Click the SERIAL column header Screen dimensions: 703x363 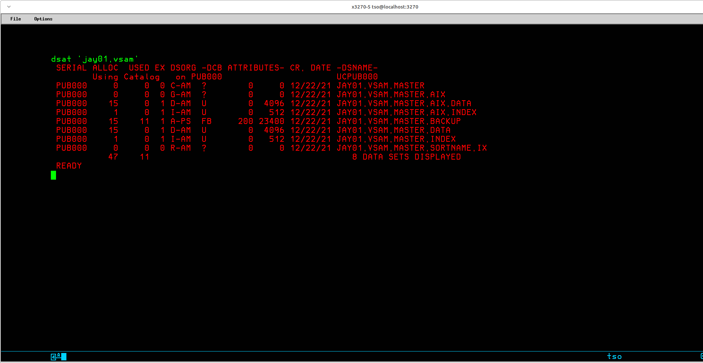[x=71, y=68]
